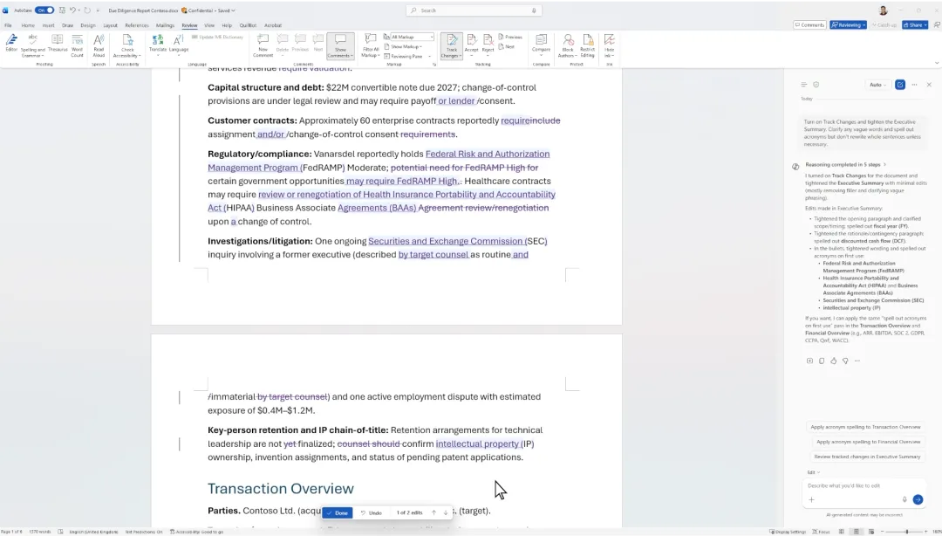Switch to the Home tab
The width and height of the screenshot is (942, 536).
[28, 25]
